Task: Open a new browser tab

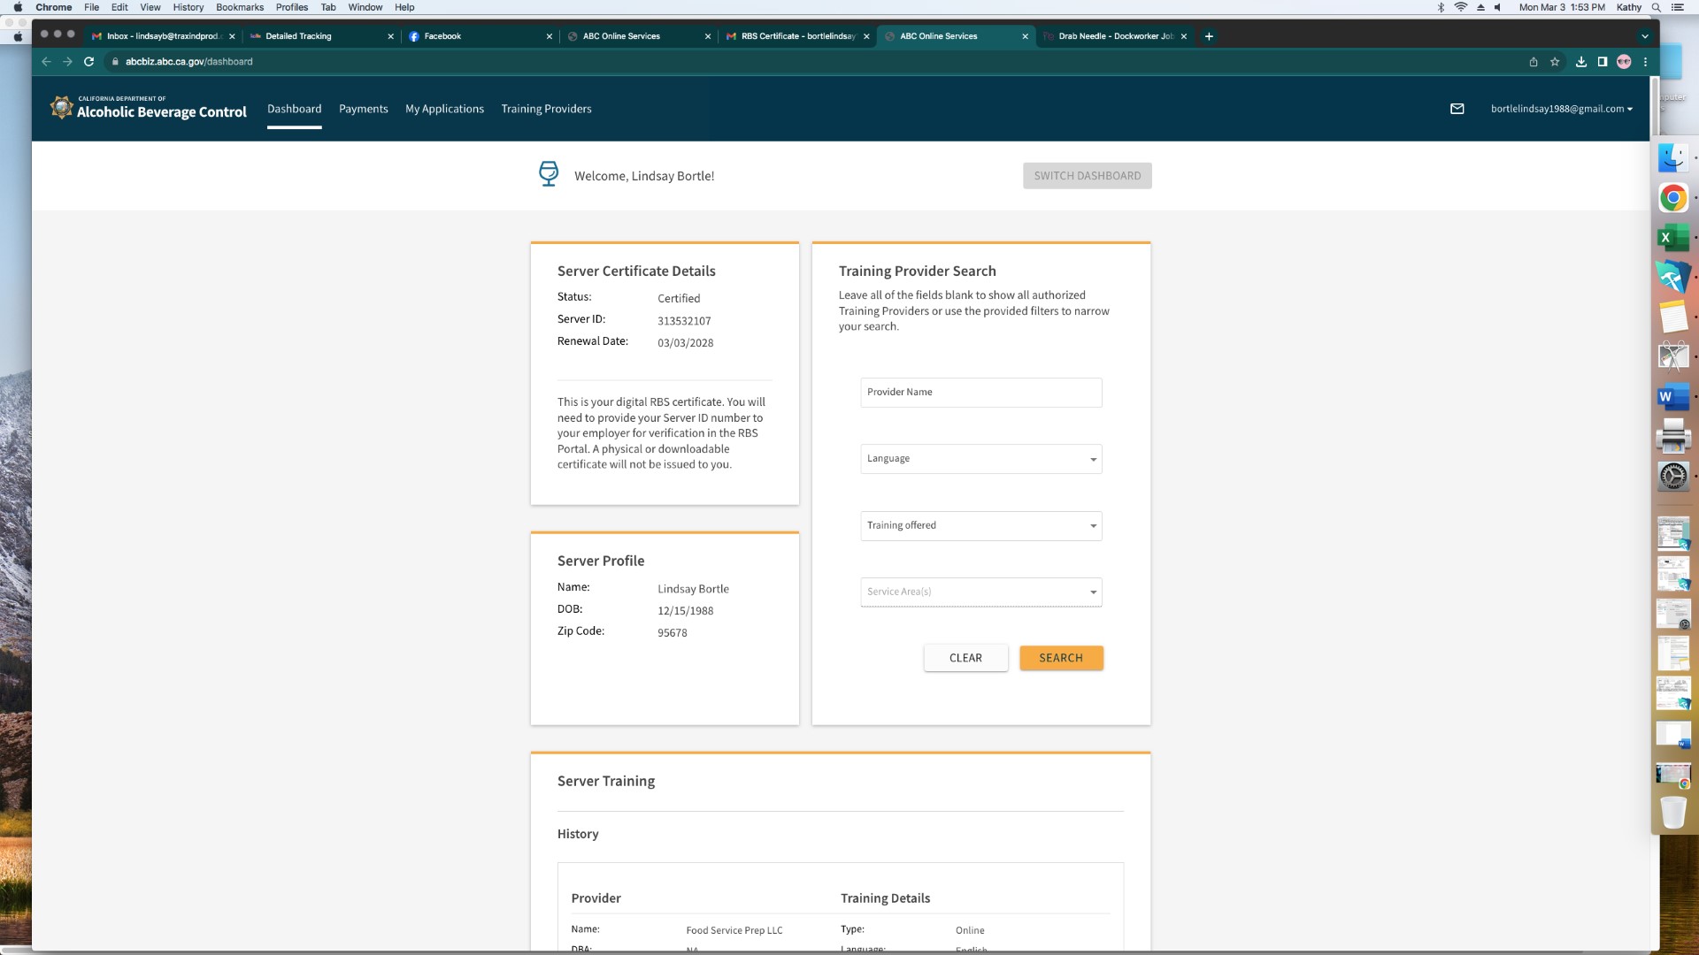Action: [1209, 36]
